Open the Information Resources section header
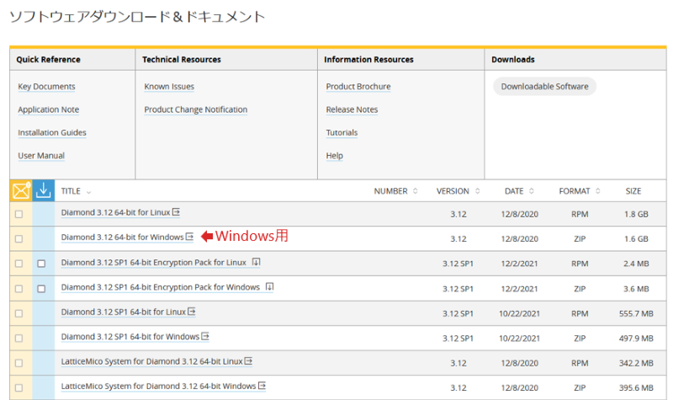 coord(368,59)
